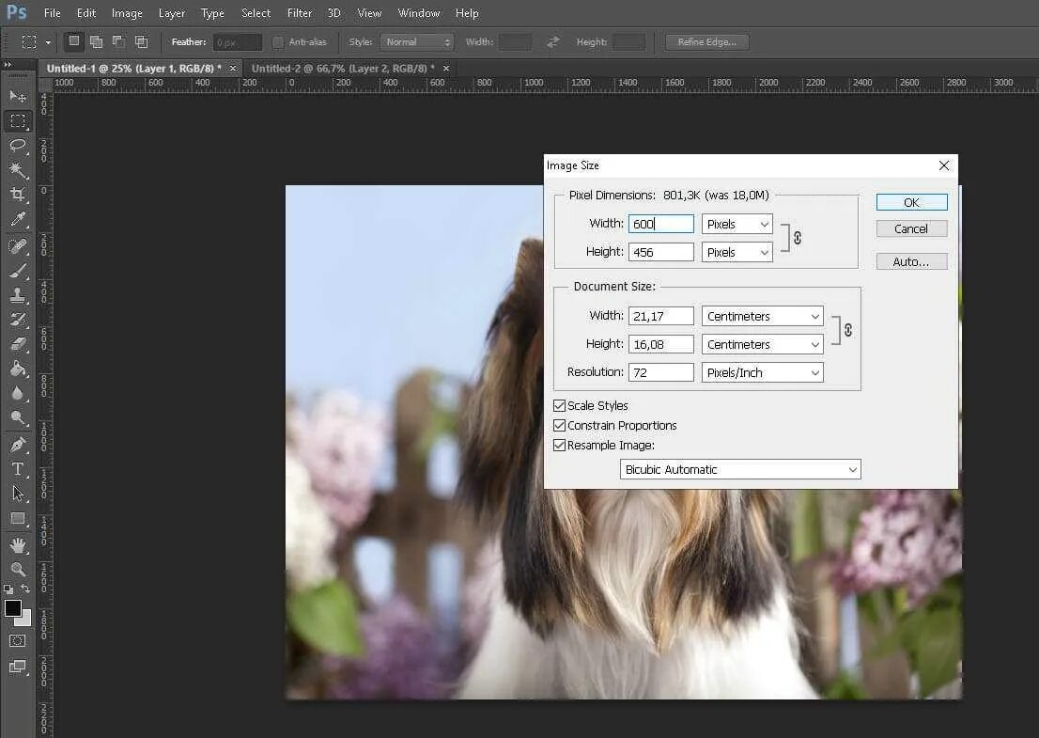Toggle the Resample Image checkbox

[559, 446]
